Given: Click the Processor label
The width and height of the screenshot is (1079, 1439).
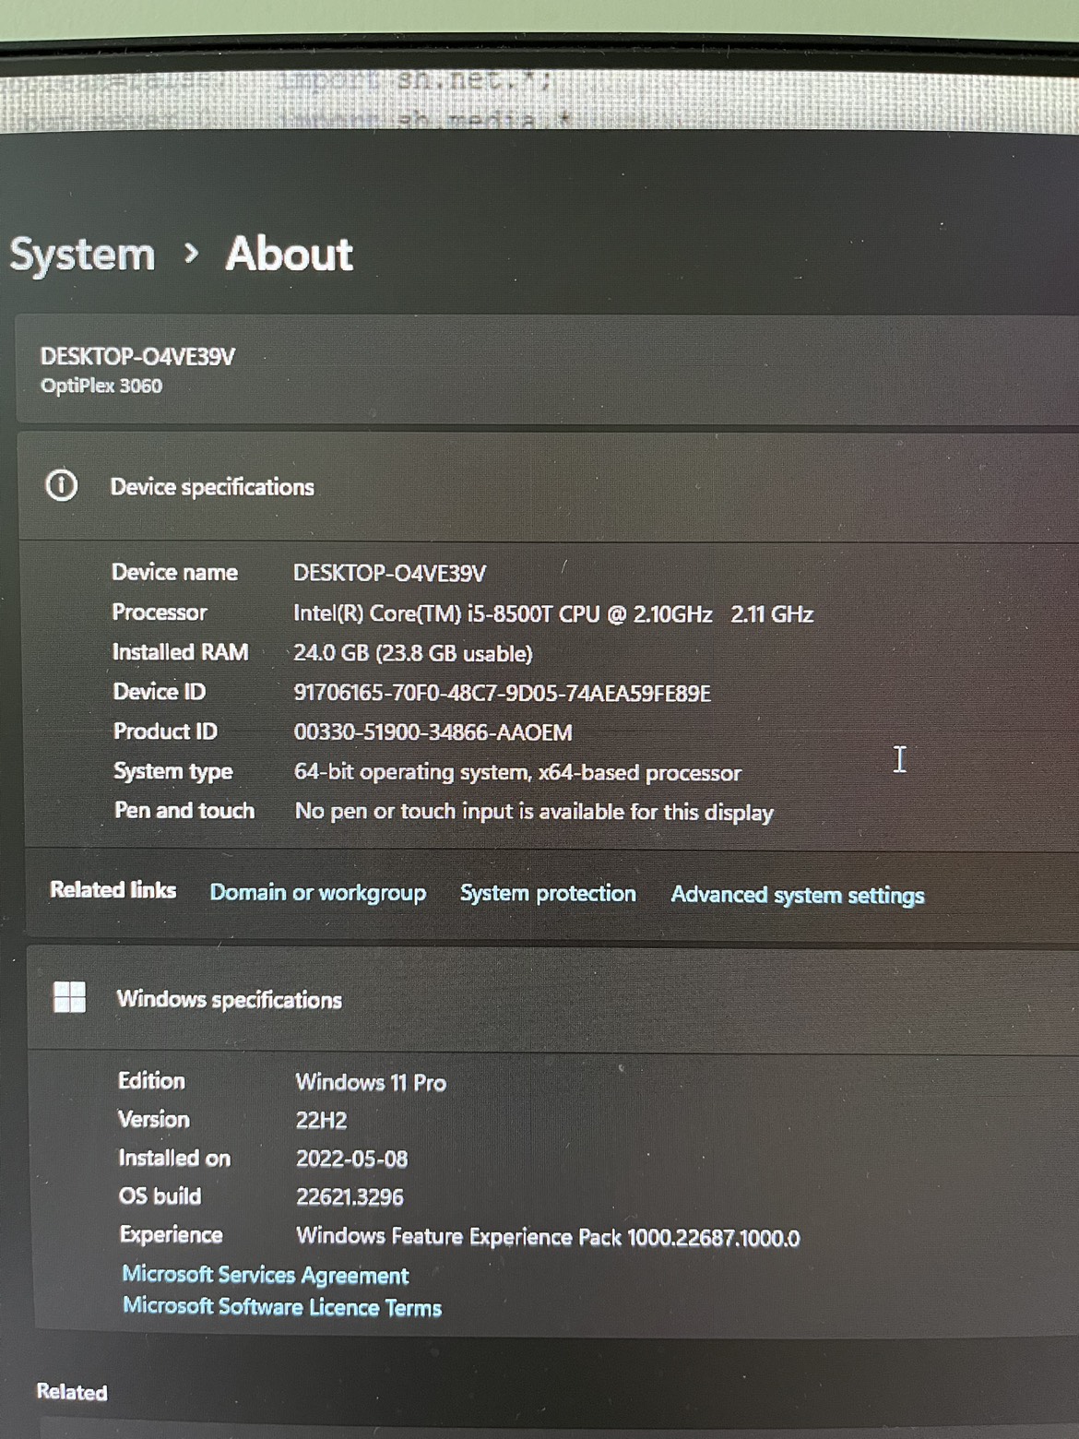Looking at the screenshot, I should click(160, 612).
